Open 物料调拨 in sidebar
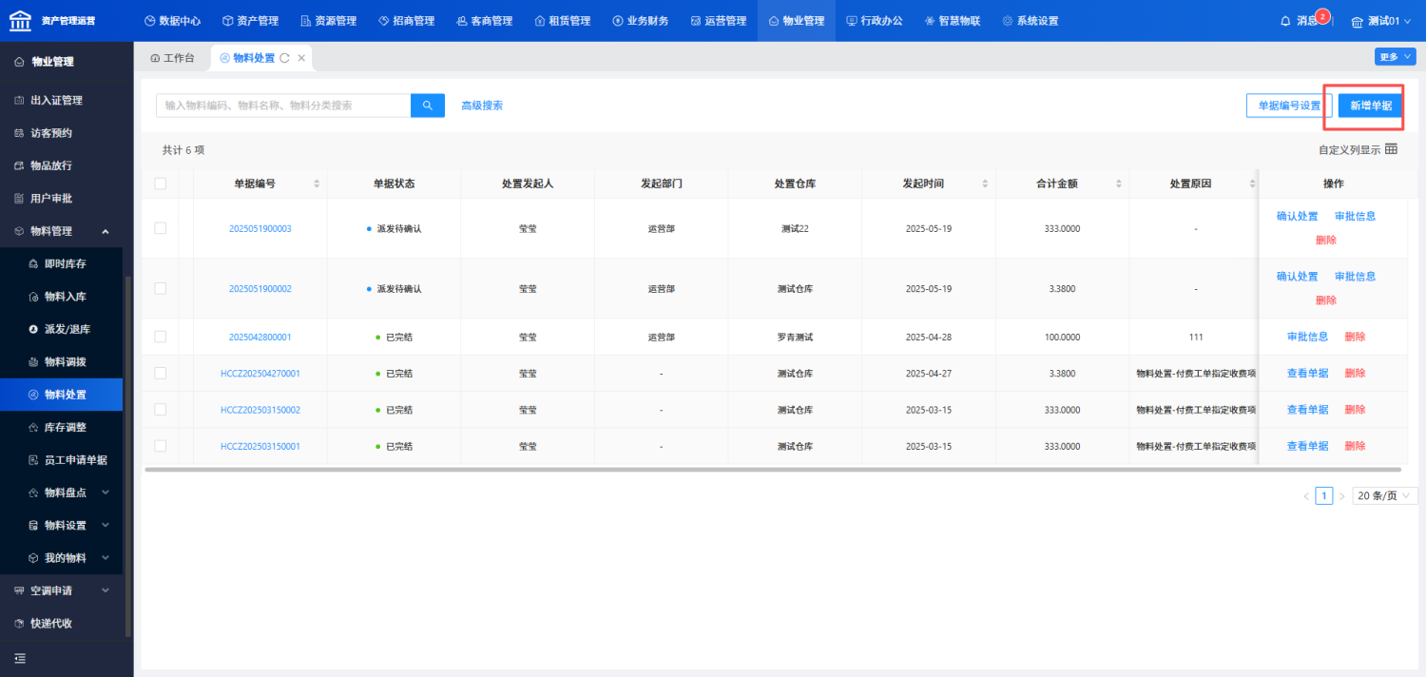The image size is (1426, 677). tap(65, 362)
